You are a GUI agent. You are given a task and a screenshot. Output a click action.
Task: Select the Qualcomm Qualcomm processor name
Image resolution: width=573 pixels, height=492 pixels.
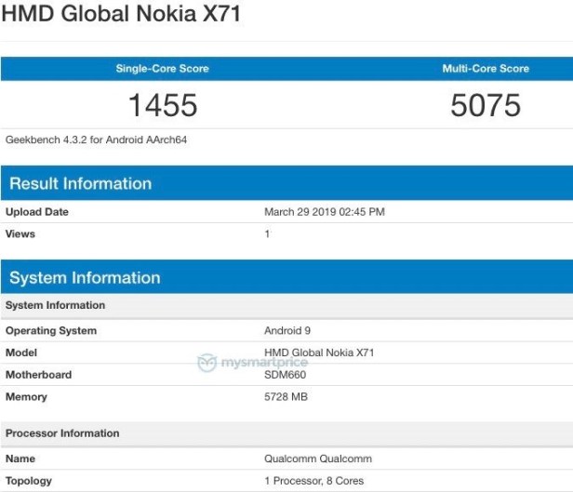(x=318, y=459)
